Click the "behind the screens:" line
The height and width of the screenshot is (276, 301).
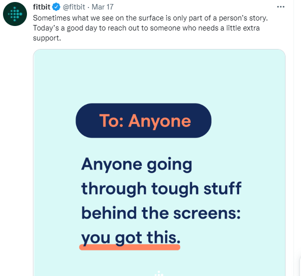(161, 212)
